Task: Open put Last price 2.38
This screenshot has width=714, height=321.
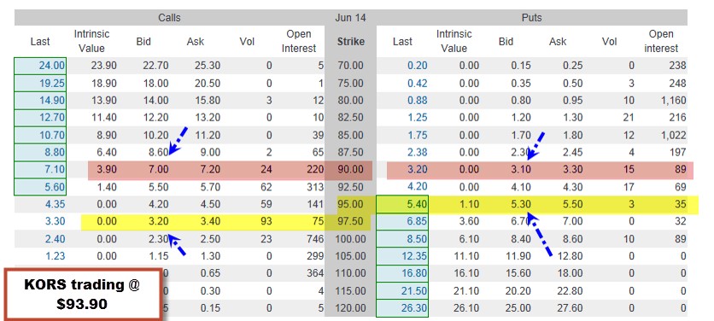Action: tap(417, 152)
